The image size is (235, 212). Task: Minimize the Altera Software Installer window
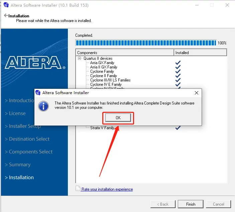tap(197, 5)
